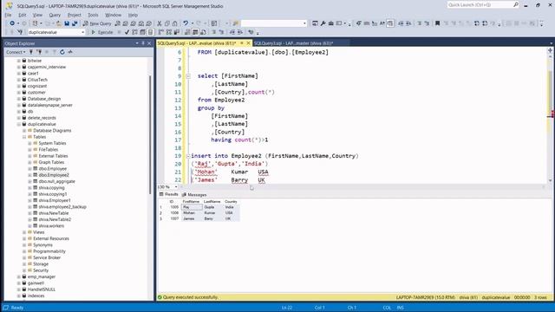555x312 pixels.
Task: Close the SQLQuery5.sql tab
Action: [248, 43]
